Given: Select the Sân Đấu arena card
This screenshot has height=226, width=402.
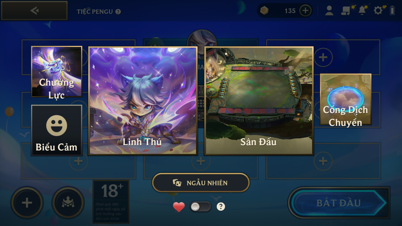Looking at the screenshot, I should (259, 101).
